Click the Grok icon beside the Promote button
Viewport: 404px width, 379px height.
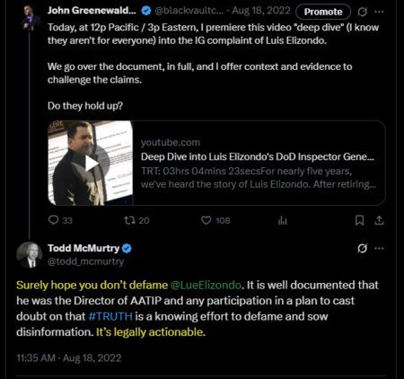[x=362, y=12]
